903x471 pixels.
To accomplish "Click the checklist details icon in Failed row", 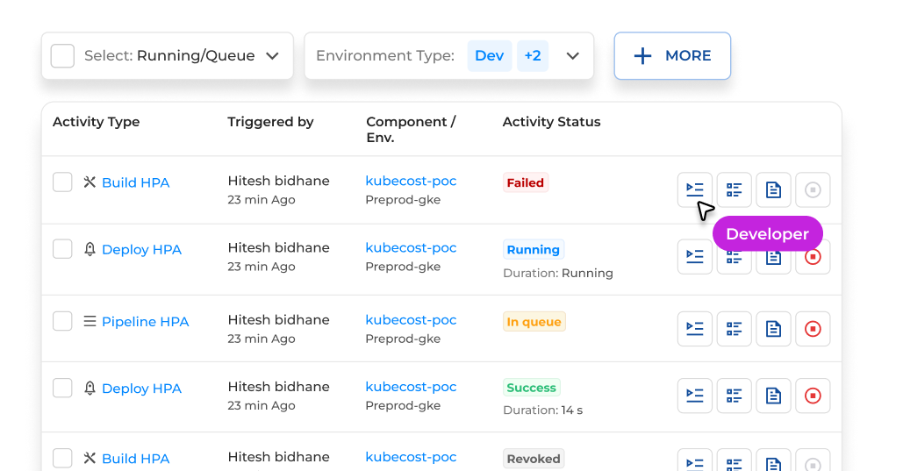I will click(734, 189).
